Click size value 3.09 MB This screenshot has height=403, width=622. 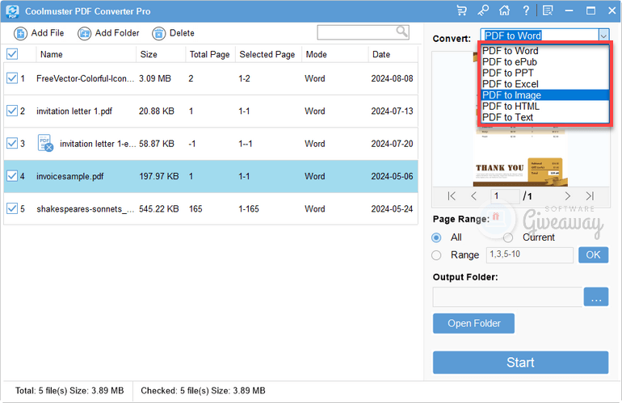tap(155, 78)
